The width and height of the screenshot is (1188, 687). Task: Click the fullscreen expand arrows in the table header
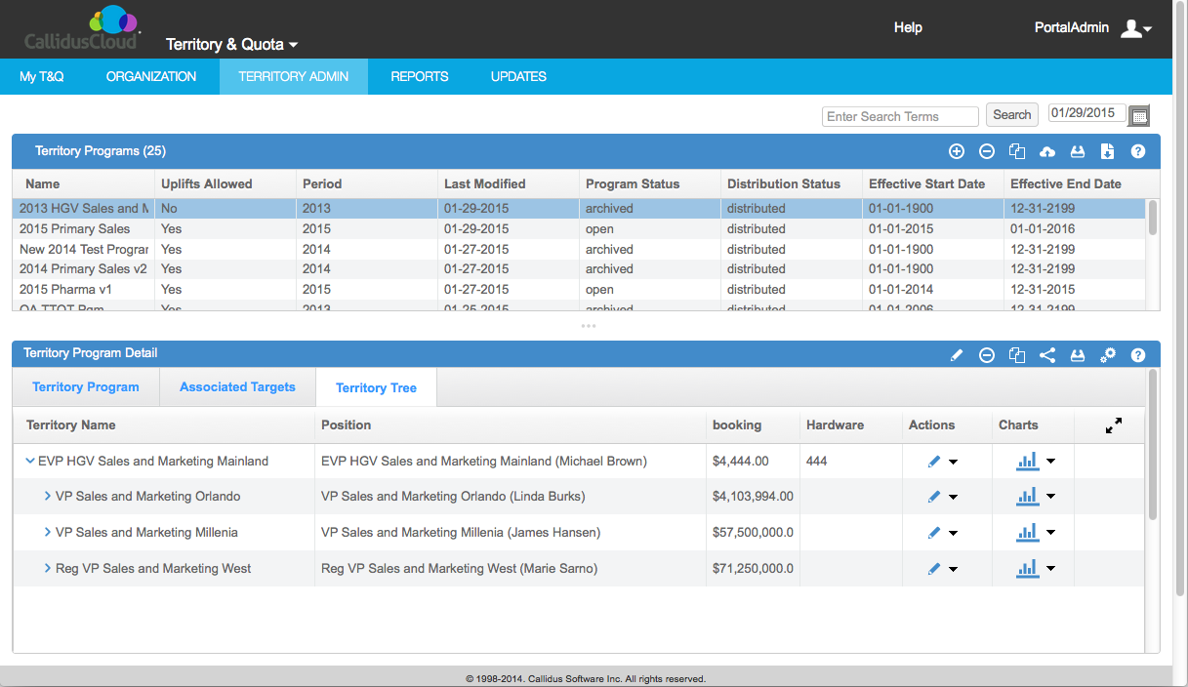tap(1113, 425)
